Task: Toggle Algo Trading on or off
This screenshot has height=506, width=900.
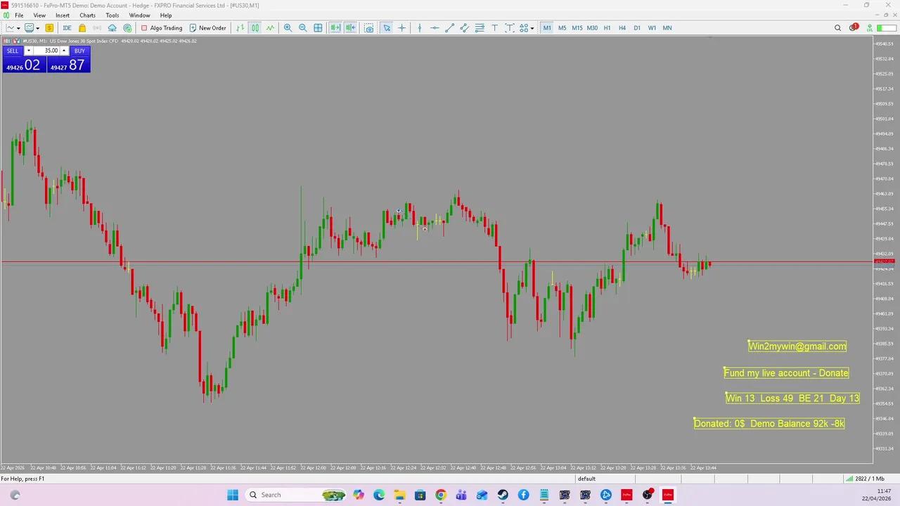Action: [x=161, y=28]
